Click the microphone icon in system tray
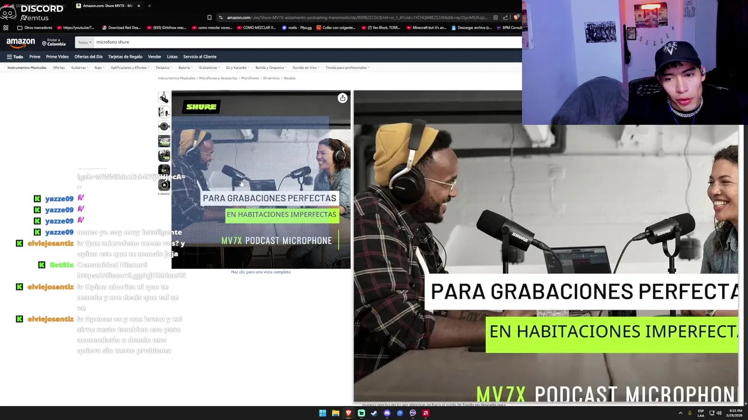Screen dimensions: 748x420 690,413
